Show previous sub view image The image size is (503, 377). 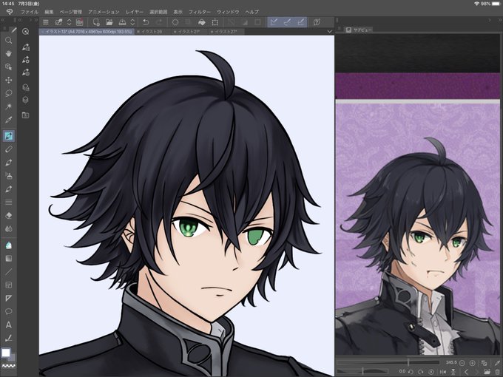[467, 372]
